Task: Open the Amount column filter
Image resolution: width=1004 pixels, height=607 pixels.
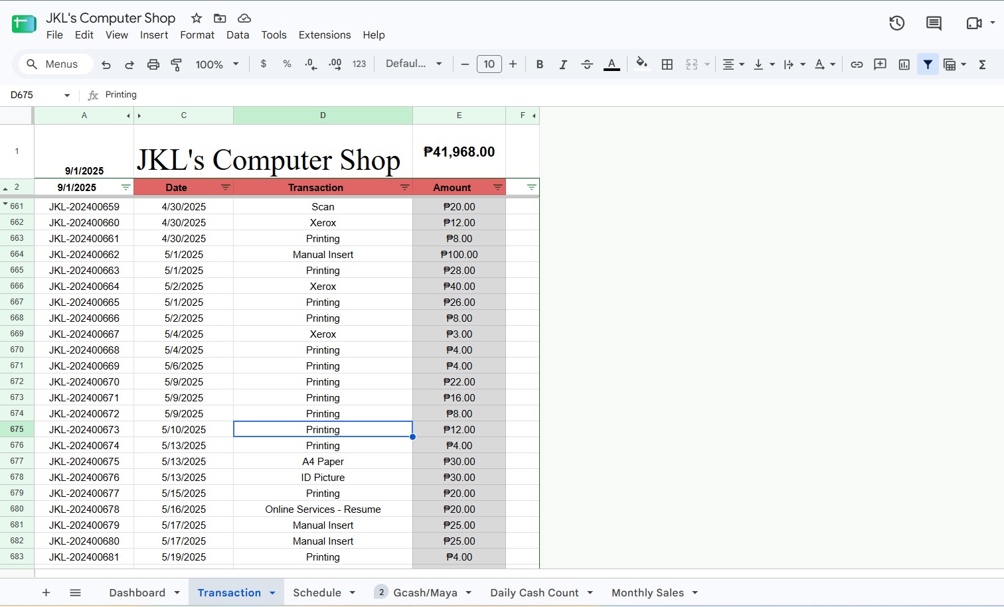Action: 498,188
